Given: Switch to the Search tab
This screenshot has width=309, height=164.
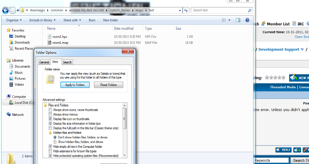Looking at the screenshot, I should coord(67,62).
